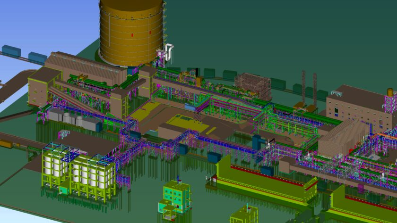The image size is (397, 223).
Task: Click the yellow flat platform in center
Action: [185, 123]
